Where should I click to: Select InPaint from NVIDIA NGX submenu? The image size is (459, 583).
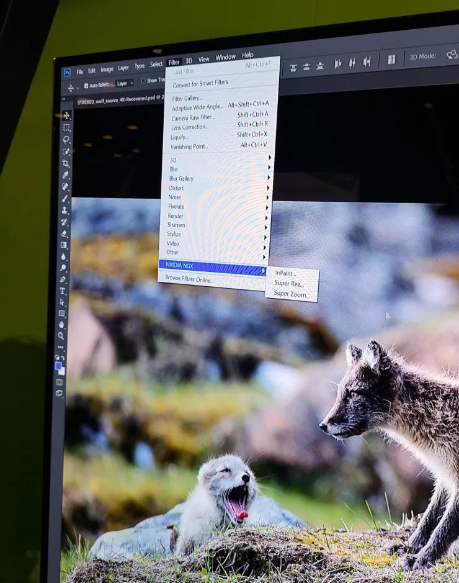click(x=285, y=273)
